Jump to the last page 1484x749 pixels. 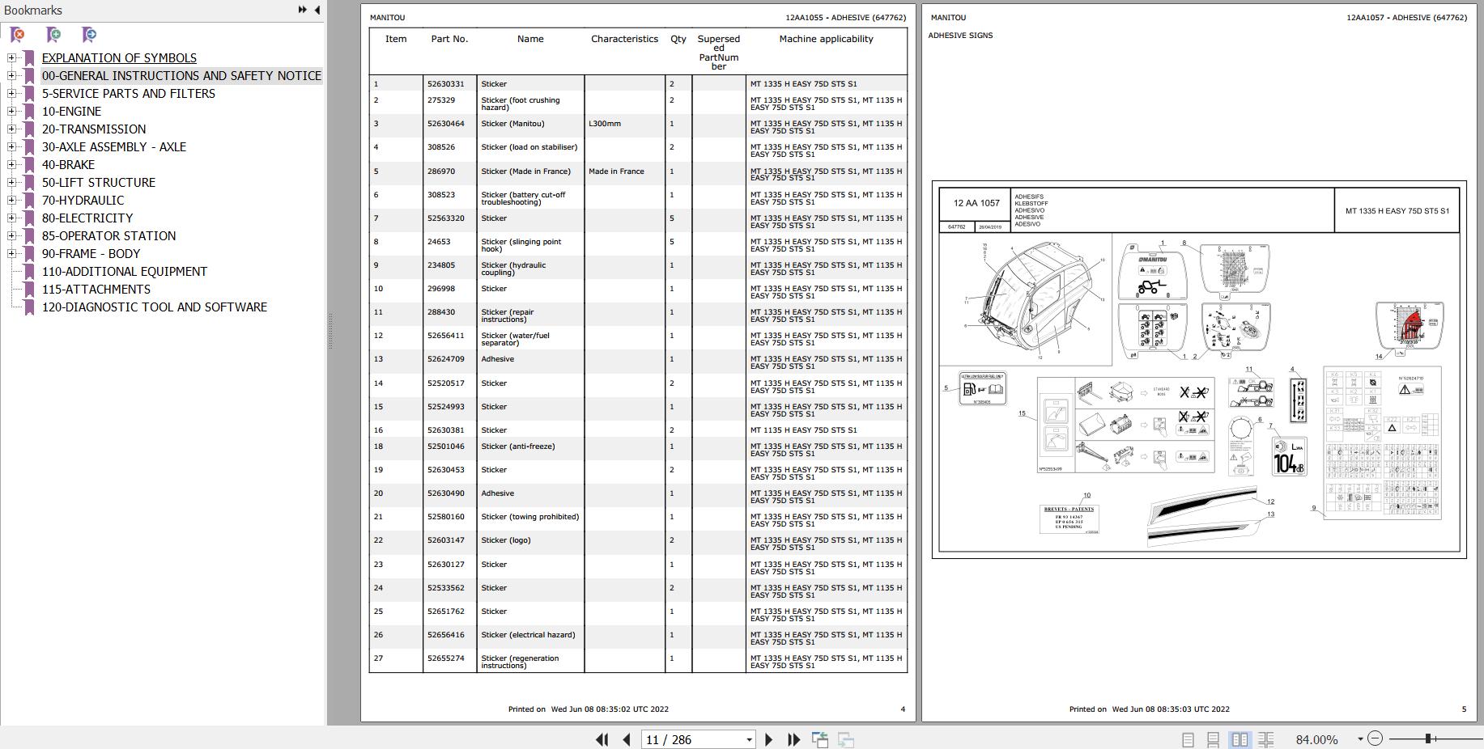[x=793, y=739]
